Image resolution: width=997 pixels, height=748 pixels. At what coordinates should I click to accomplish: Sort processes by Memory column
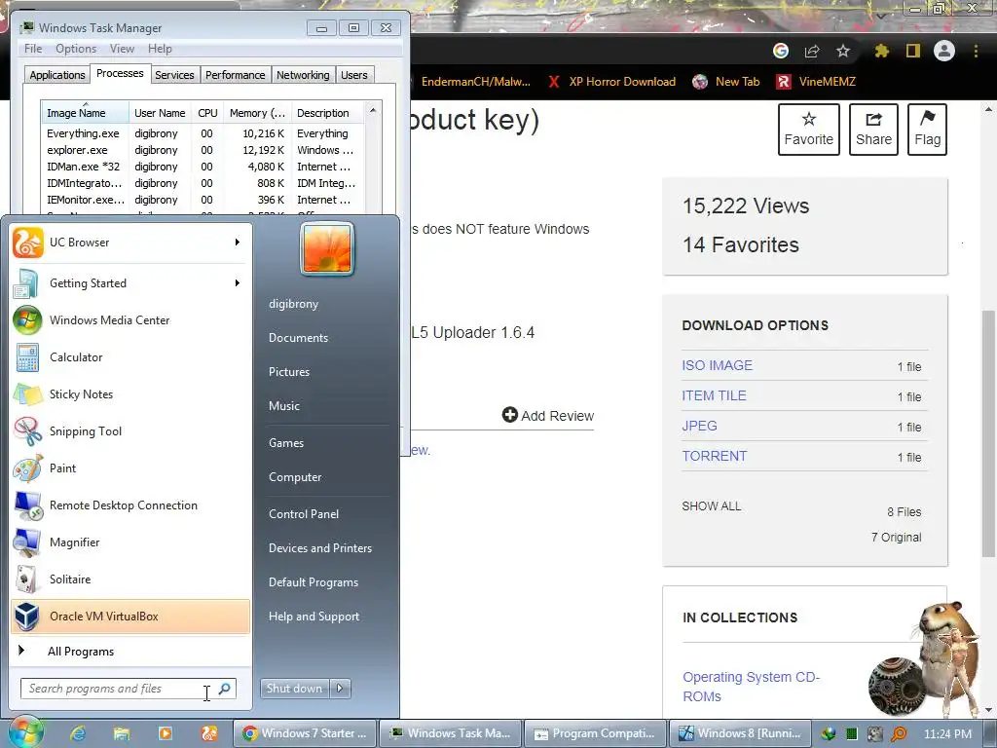(x=257, y=113)
